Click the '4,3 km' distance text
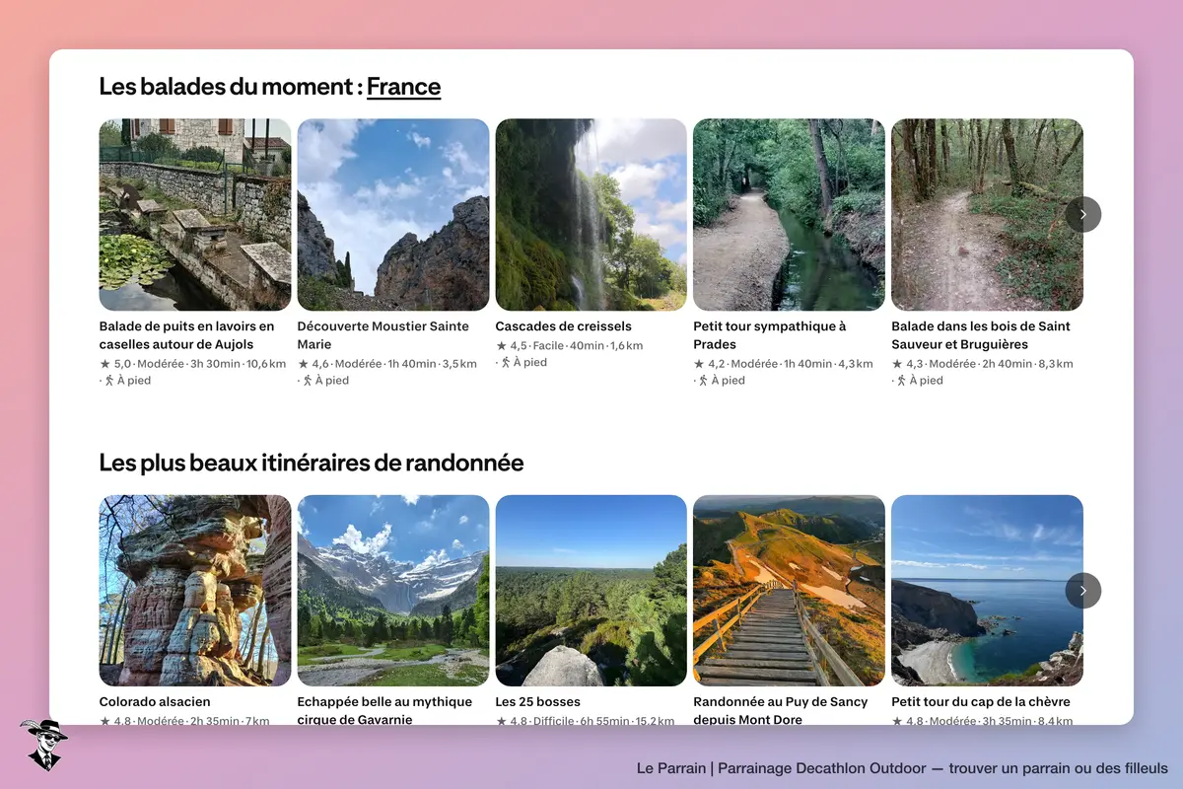Viewport: 1183px width, 789px height. [x=856, y=364]
